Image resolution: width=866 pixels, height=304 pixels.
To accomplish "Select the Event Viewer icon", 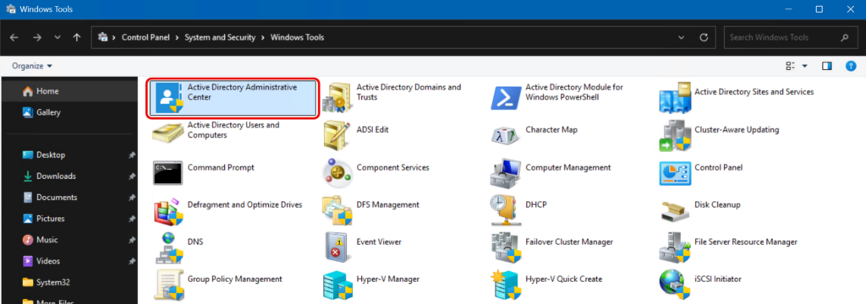I will (337, 247).
